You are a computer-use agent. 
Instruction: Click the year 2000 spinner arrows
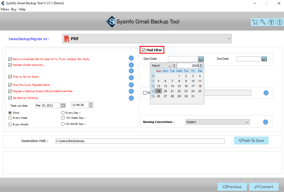click(201, 66)
